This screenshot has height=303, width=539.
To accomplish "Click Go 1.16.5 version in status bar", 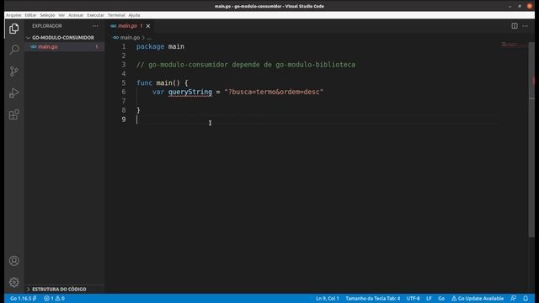I will click(23, 299).
